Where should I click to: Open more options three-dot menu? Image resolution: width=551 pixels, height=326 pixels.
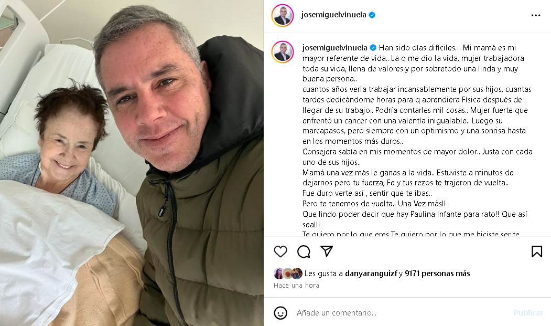click(536, 16)
